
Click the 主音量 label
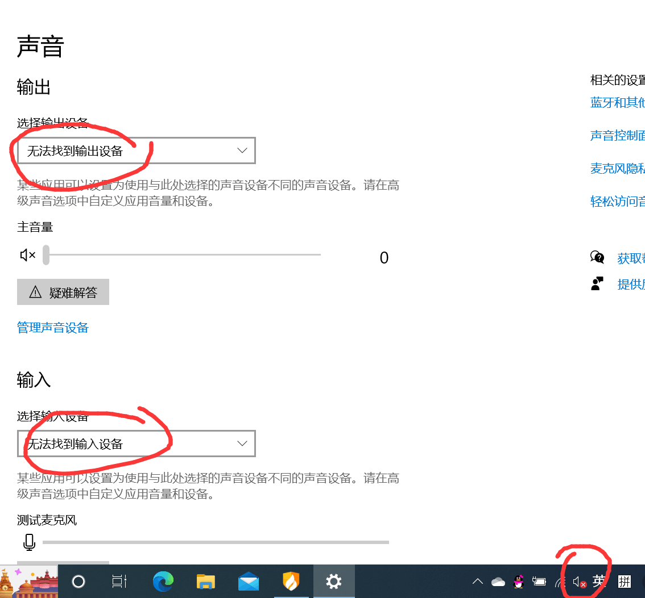coord(35,227)
